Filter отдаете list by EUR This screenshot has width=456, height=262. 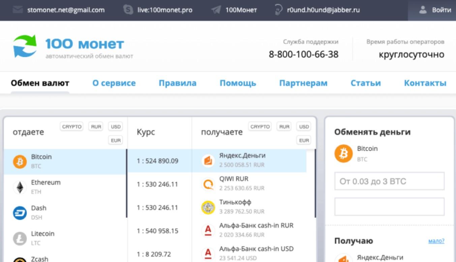click(116, 140)
